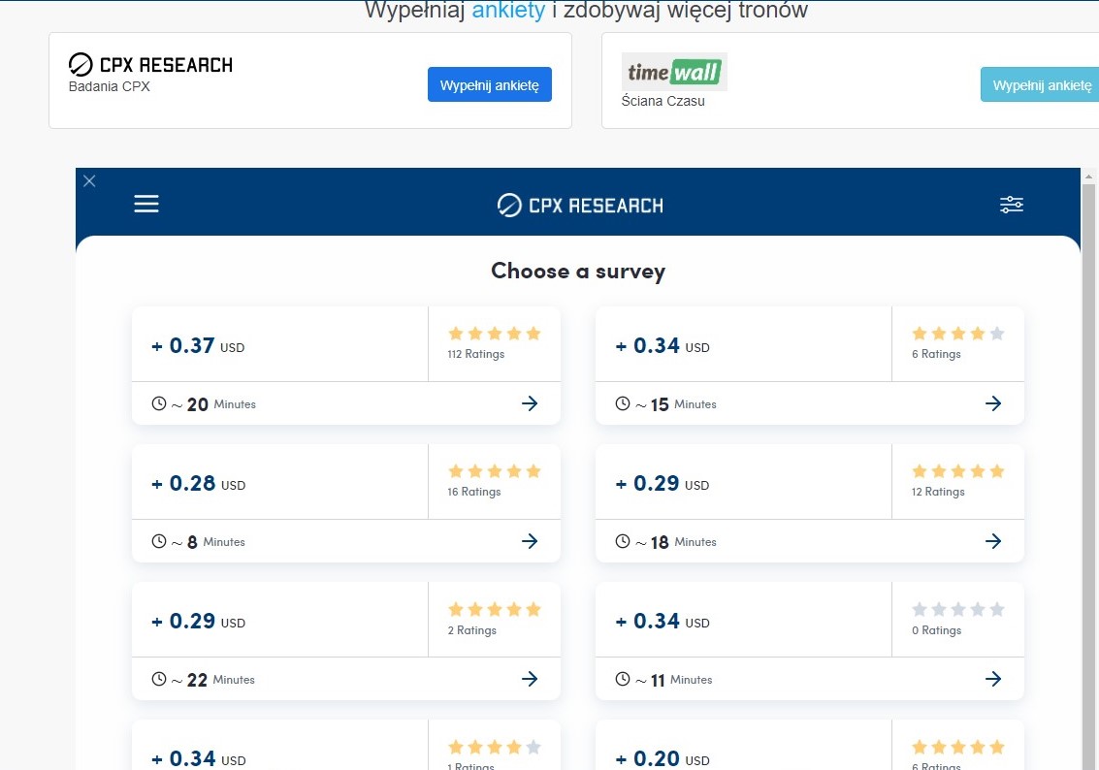Open the 15 minute survey arrow

pos(993,402)
